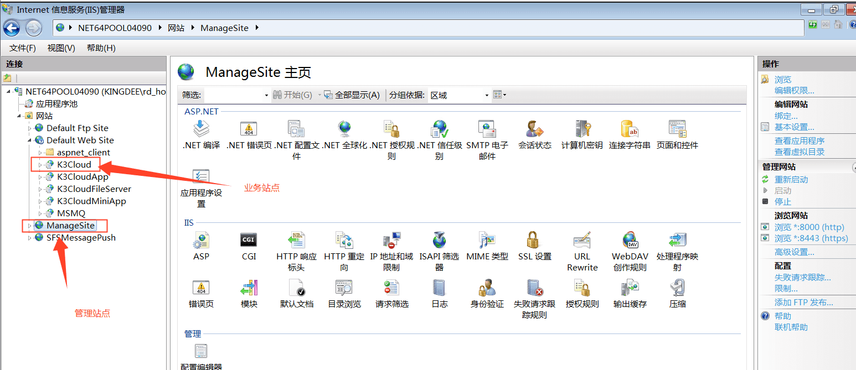The image size is (856, 370).
Task: Open the 请求筛选 icon
Action: tap(391, 288)
